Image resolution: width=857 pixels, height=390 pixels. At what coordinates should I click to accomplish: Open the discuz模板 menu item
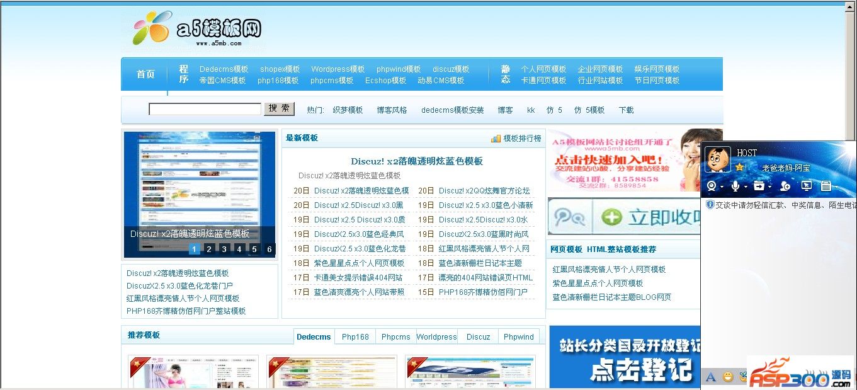click(x=451, y=69)
